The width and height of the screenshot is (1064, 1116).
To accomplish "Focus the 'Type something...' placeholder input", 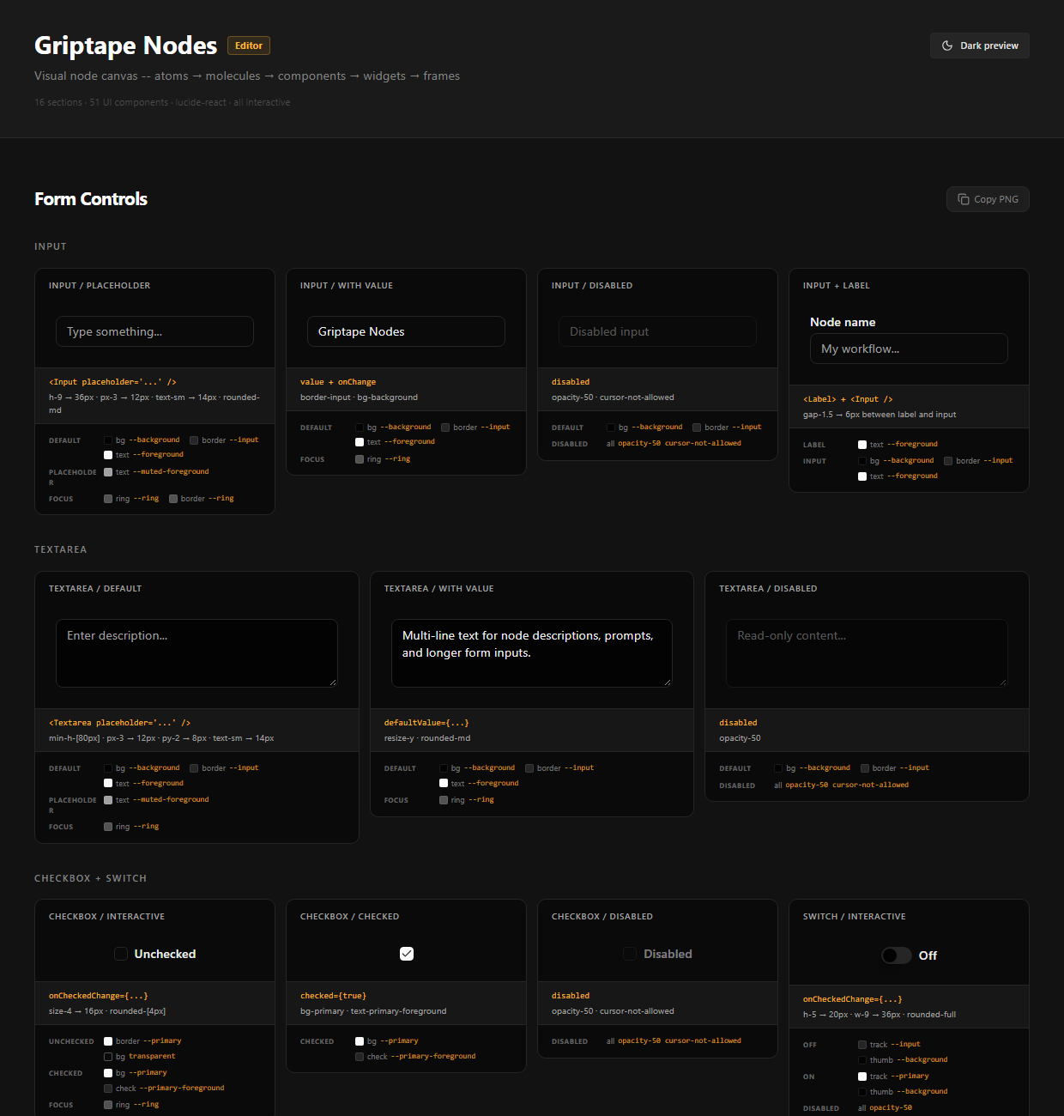I will (x=154, y=331).
